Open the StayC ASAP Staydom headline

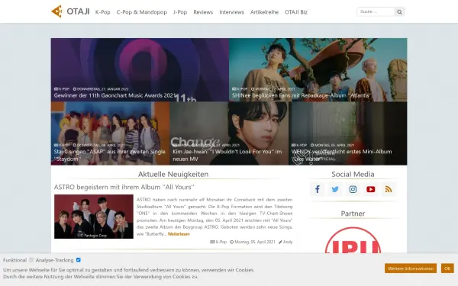(109, 156)
